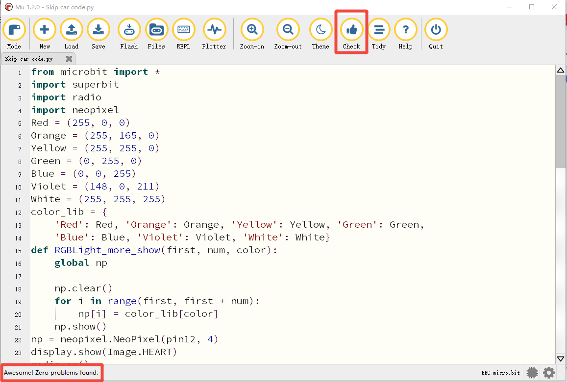Viewport: 567px width, 382px height.
Task: Load a file with the Load button
Action: [71, 34]
